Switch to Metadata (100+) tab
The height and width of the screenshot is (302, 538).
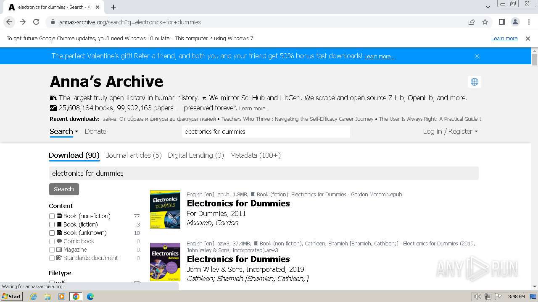click(x=255, y=155)
